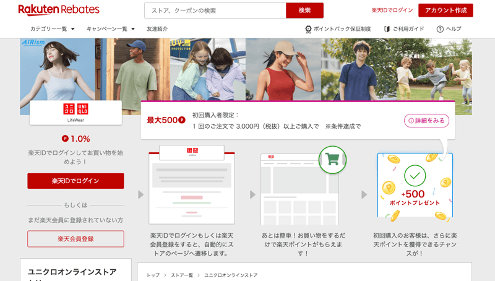Click the +500 ポイントプレゼント illustration

tap(415, 186)
